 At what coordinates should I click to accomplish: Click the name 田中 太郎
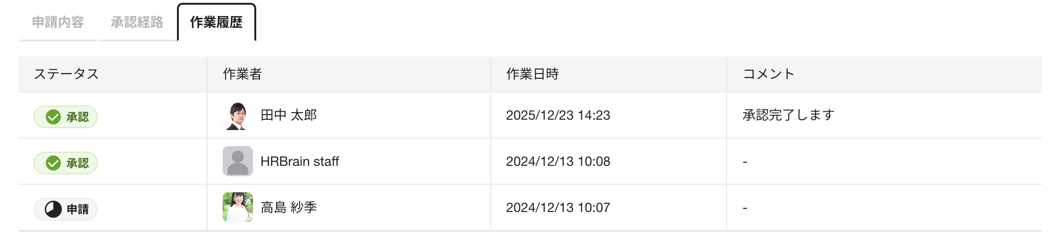[288, 115]
